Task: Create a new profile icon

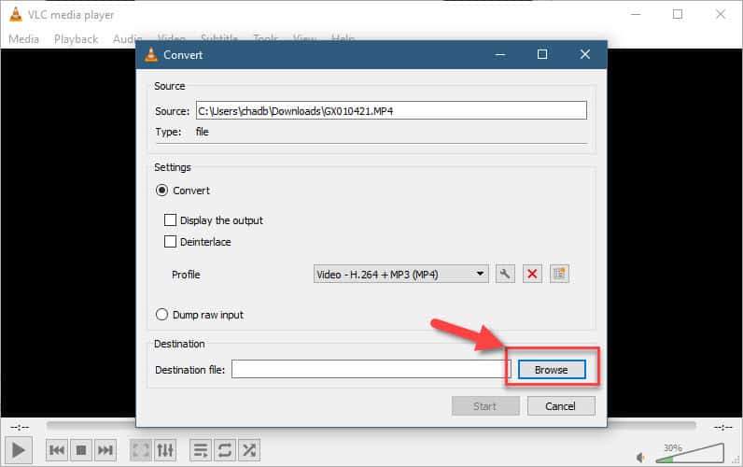Action: pos(559,274)
